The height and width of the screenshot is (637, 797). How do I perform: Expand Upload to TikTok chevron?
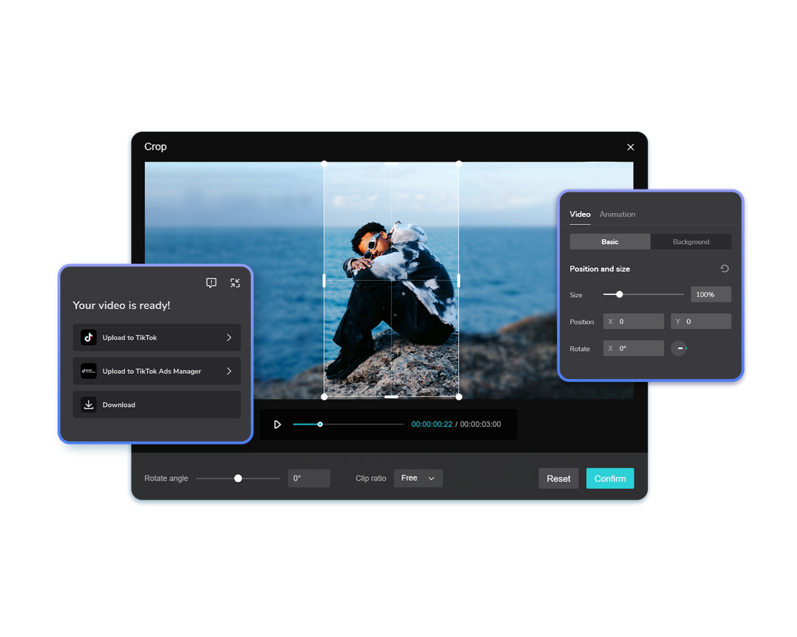[x=229, y=337]
